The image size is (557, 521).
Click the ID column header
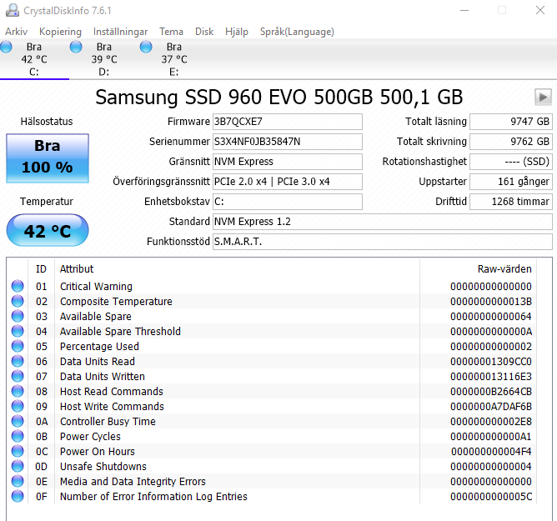tap(41, 269)
